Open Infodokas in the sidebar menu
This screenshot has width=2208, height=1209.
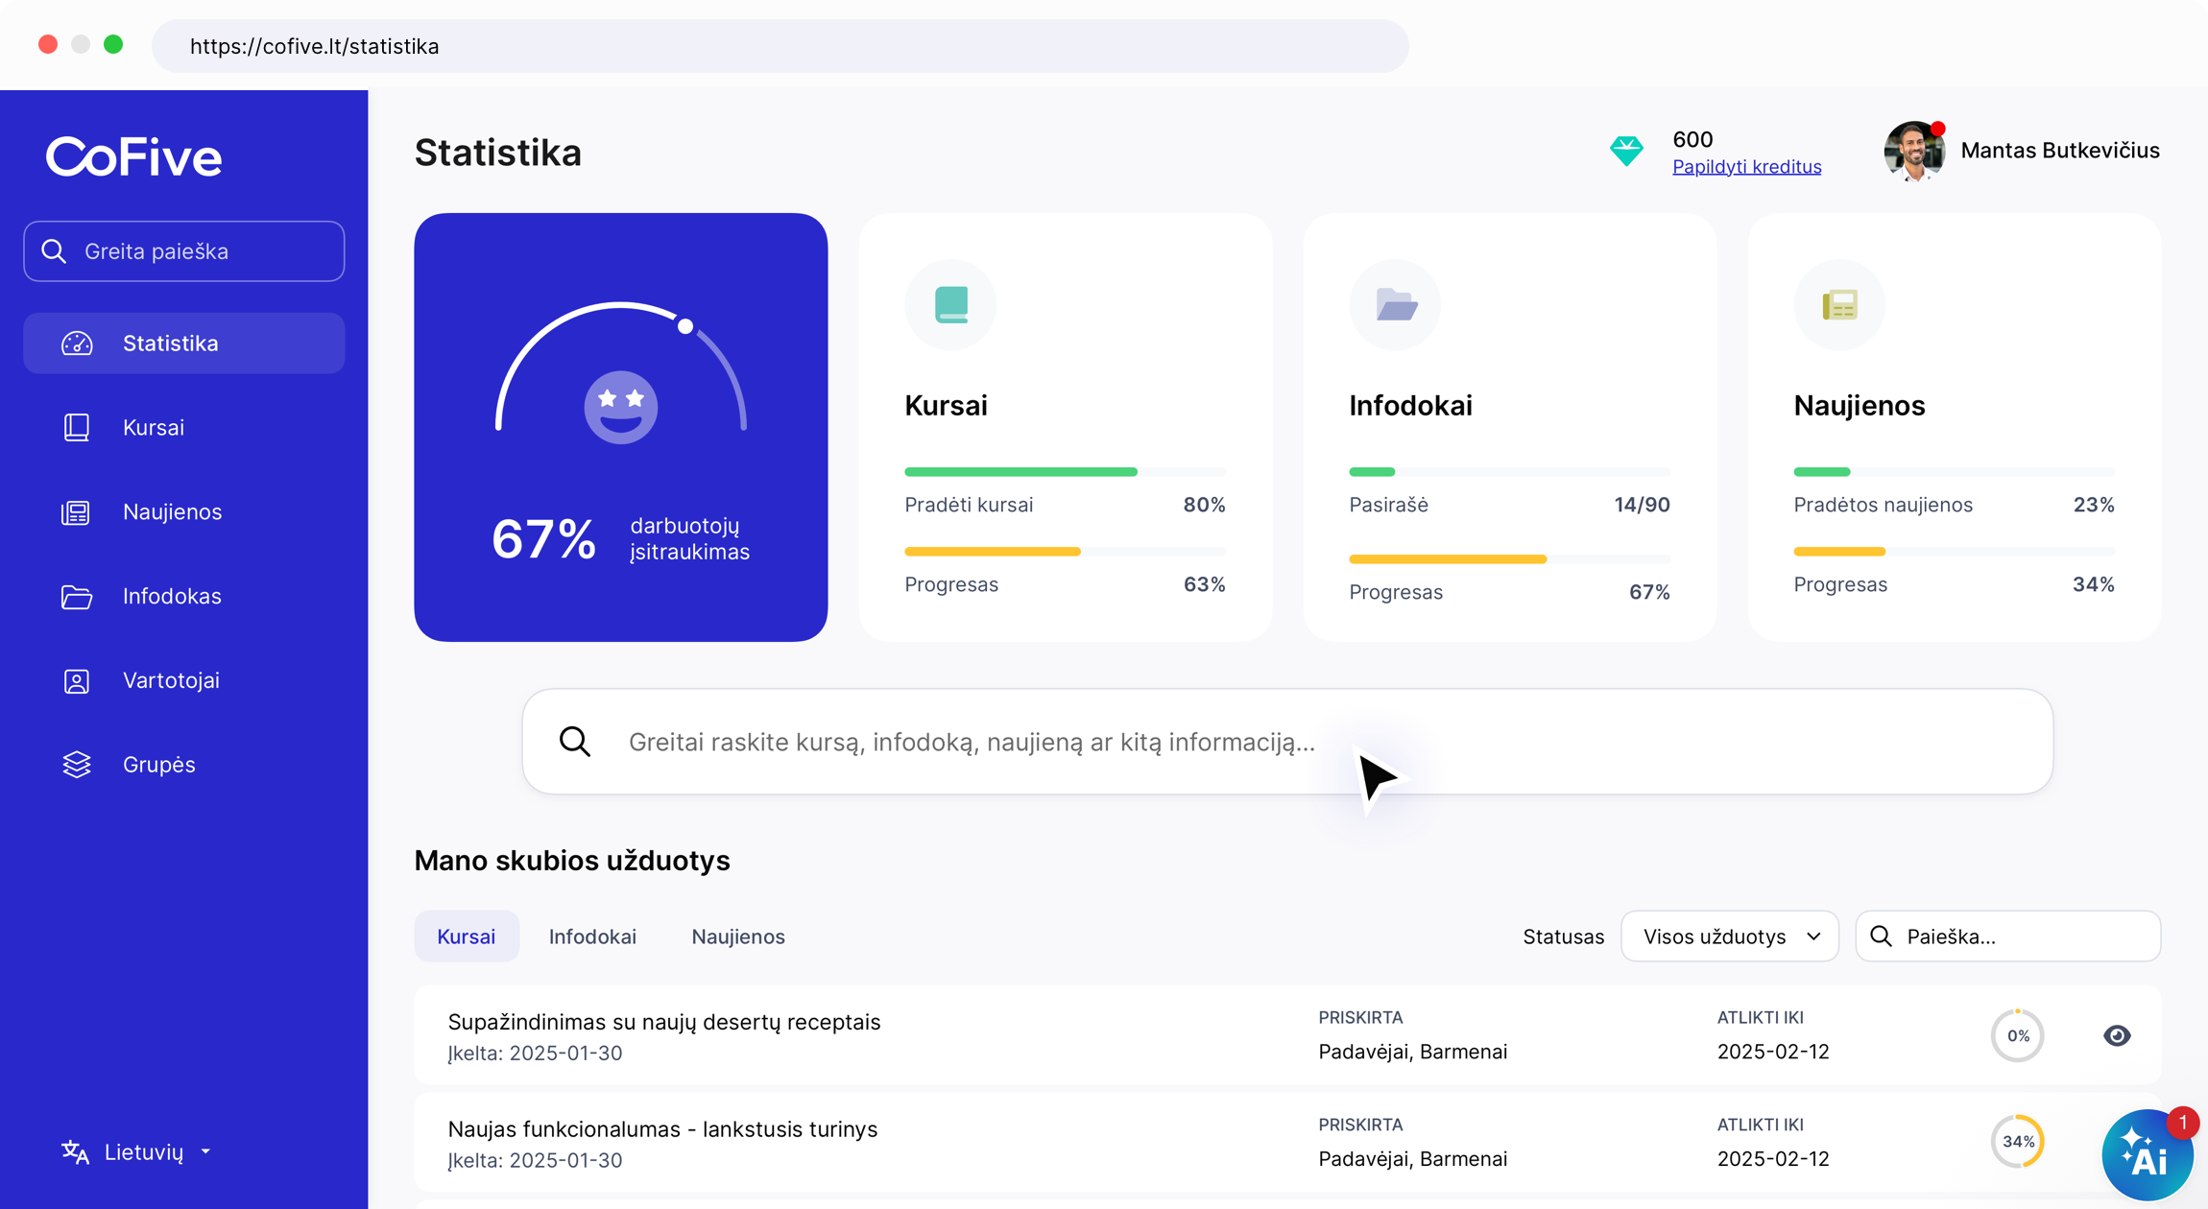pyautogui.click(x=172, y=596)
